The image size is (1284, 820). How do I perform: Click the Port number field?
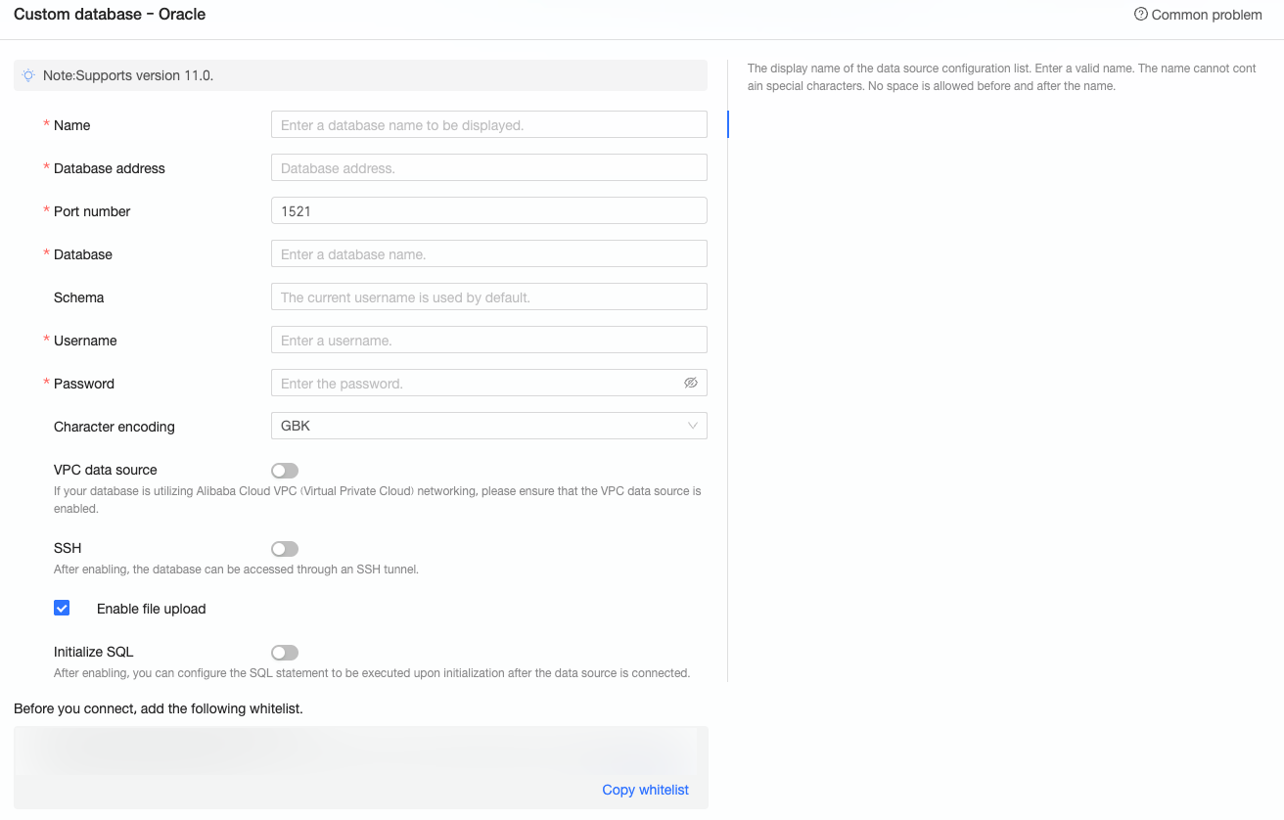click(487, 210)
